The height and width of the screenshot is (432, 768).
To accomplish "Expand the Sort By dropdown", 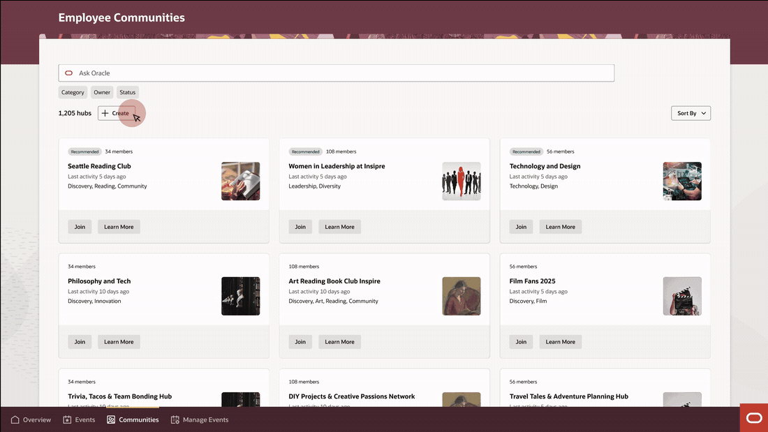I will [x=691, y=113].
